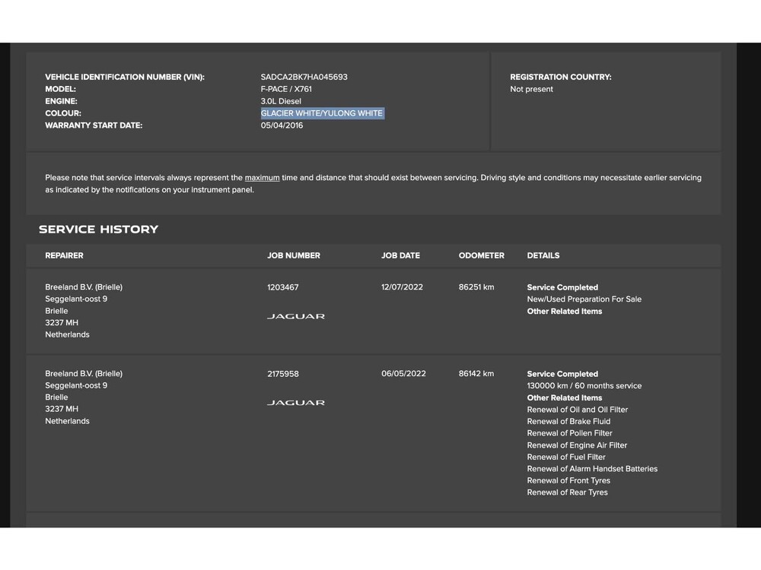
Task: Click the underlined "maximum" word
Action: (x=262, y=178)
